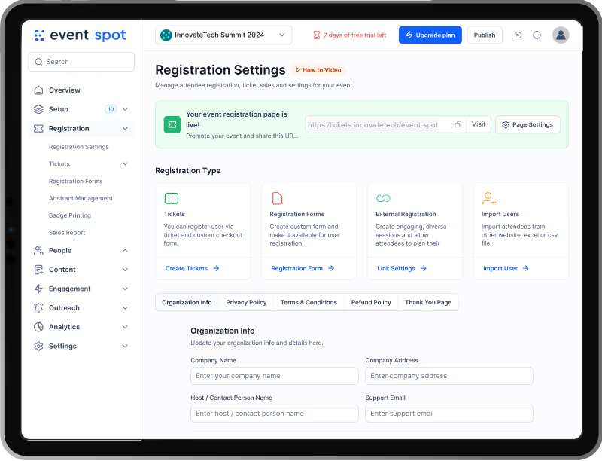Expand the Engagement section chevron
The height and width of the screenshot is (461, 602).
(125, 289)
